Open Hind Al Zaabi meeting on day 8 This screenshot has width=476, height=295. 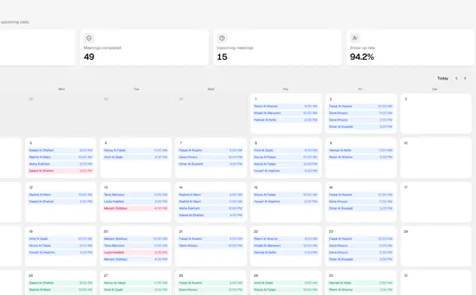[286, 151]
